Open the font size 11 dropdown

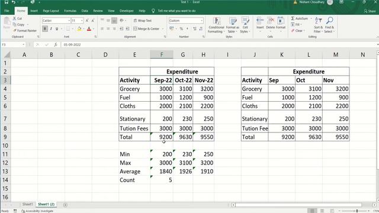(x=82, y=21)
